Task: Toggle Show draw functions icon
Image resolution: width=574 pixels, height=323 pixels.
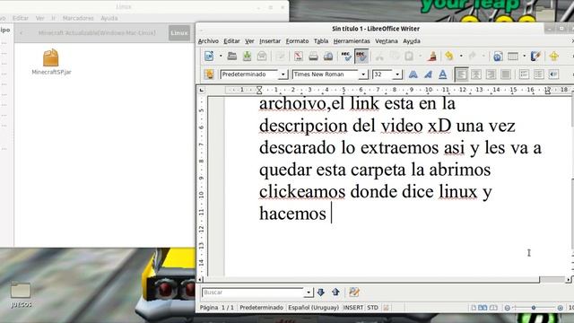Action: (x=536, y=56)
